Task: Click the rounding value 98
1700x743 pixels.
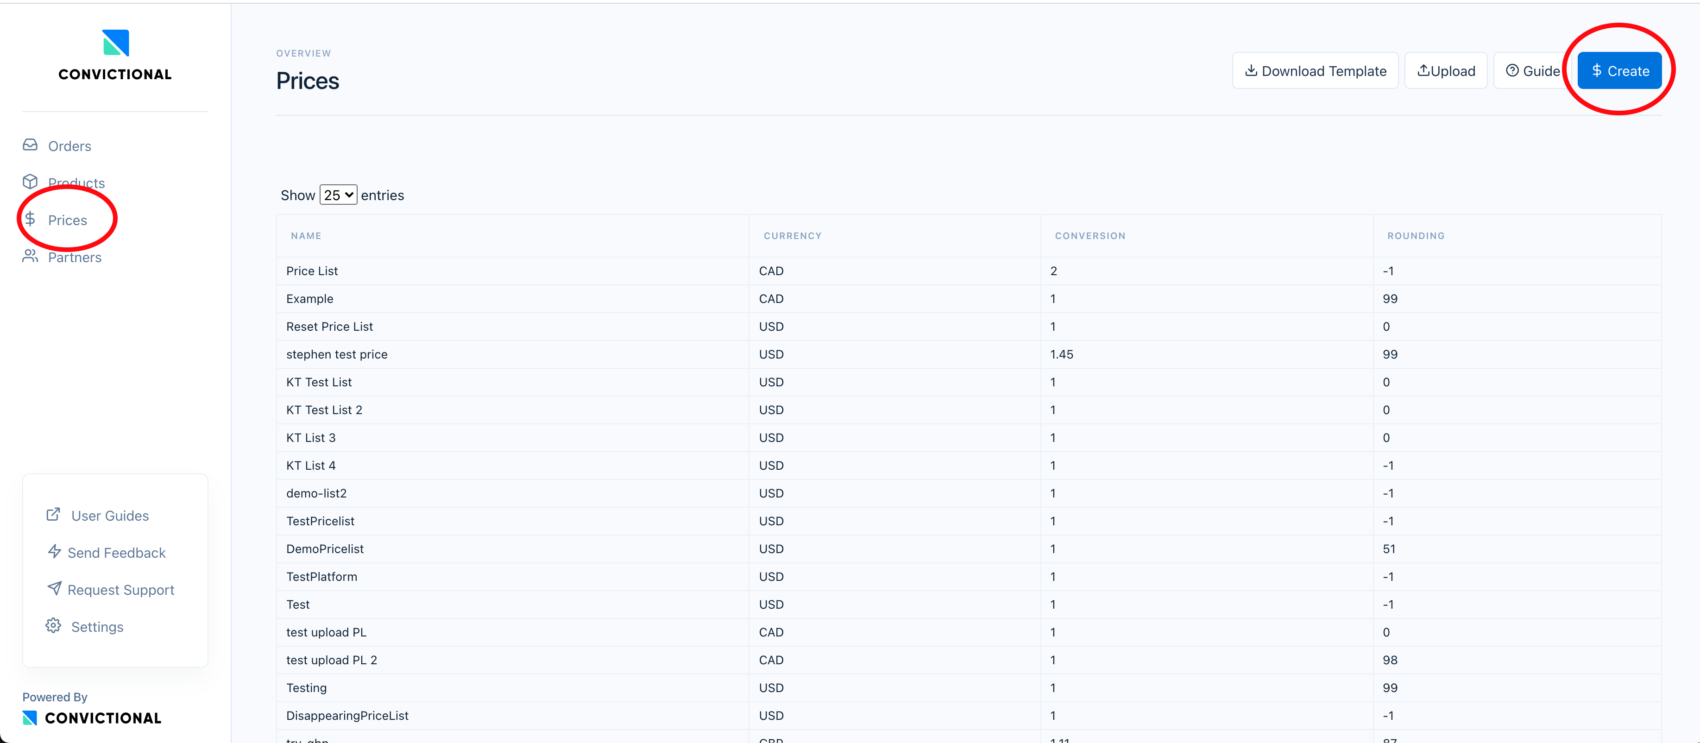Action: coord(1390,660)
